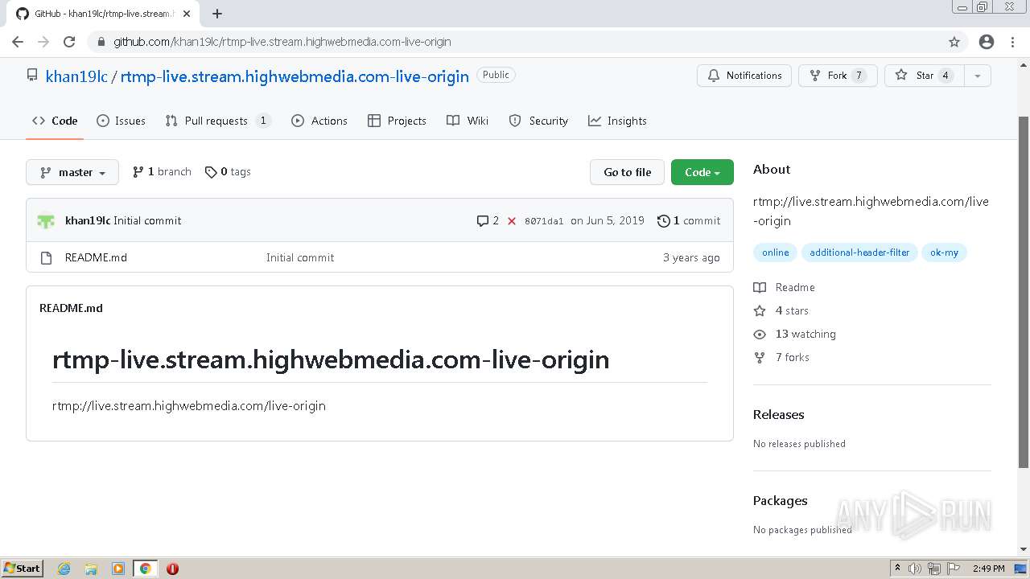Open the master branch dropdown
Image resolution: width=1030 pixels, height=579 pixels.
72,172
